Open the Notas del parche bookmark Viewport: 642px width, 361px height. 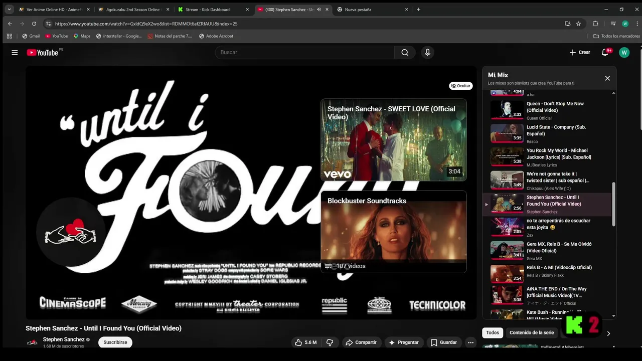(170, 36)
